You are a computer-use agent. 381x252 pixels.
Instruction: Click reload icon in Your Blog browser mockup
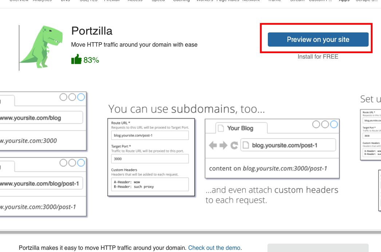[234, 146]
